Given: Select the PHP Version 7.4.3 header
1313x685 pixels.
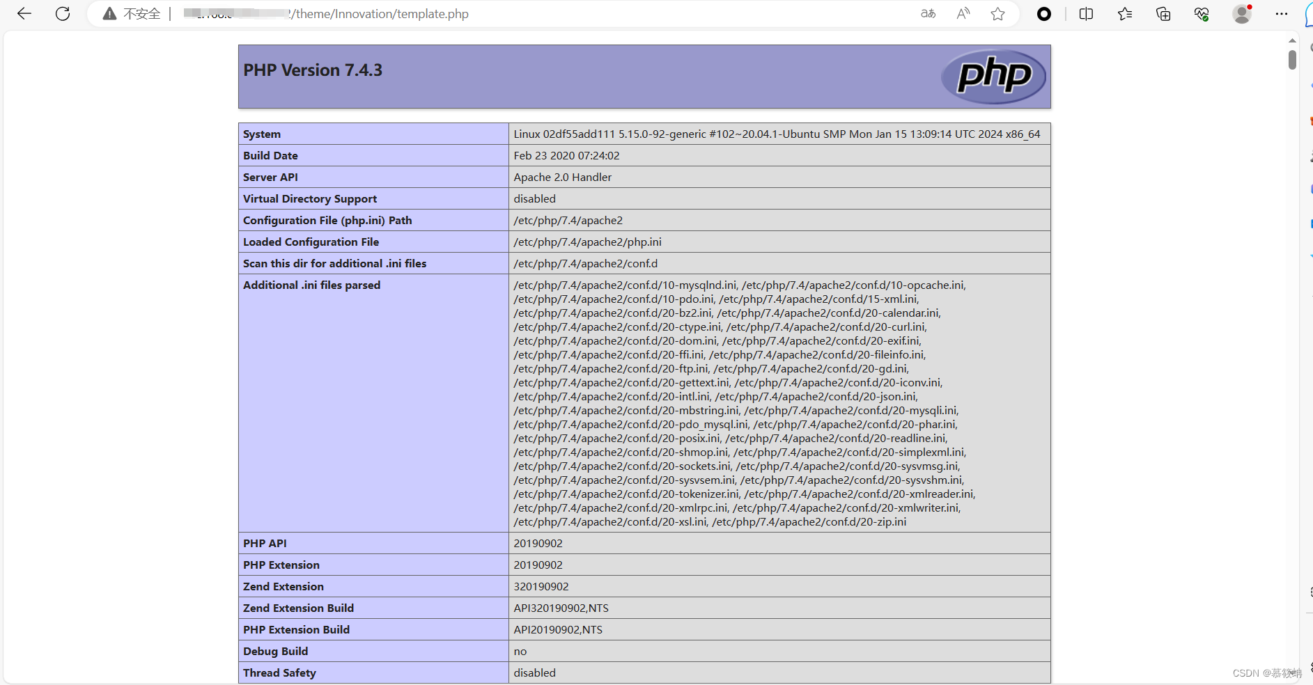Looking at the screenshot, I should [x=312, y=70].
